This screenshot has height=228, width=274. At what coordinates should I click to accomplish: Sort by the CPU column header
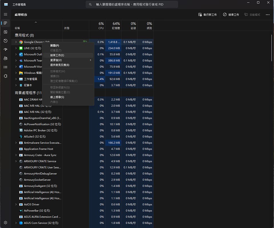[97, 25]
